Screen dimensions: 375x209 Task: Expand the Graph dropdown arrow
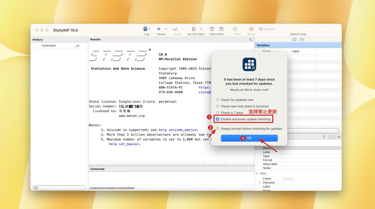coord(182,29)
